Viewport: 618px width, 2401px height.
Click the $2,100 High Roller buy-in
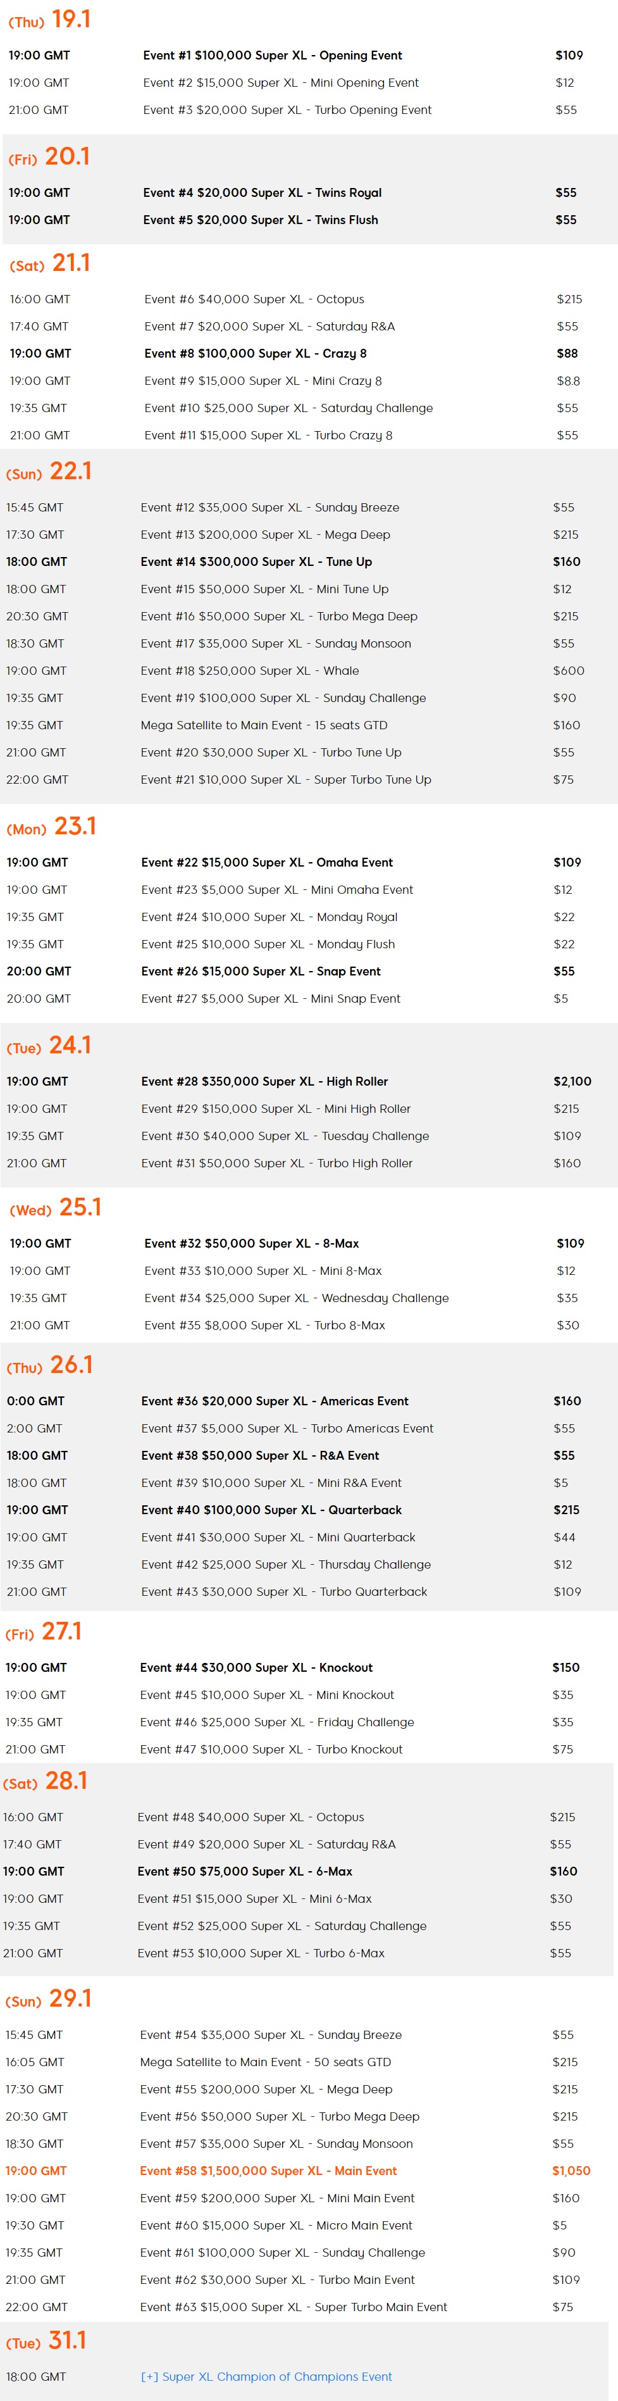coord(572,1081)
